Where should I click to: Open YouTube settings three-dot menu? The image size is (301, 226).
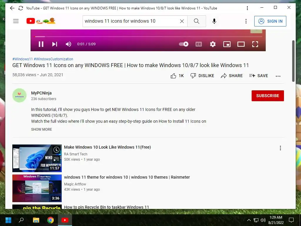click(x=246, y=21)
